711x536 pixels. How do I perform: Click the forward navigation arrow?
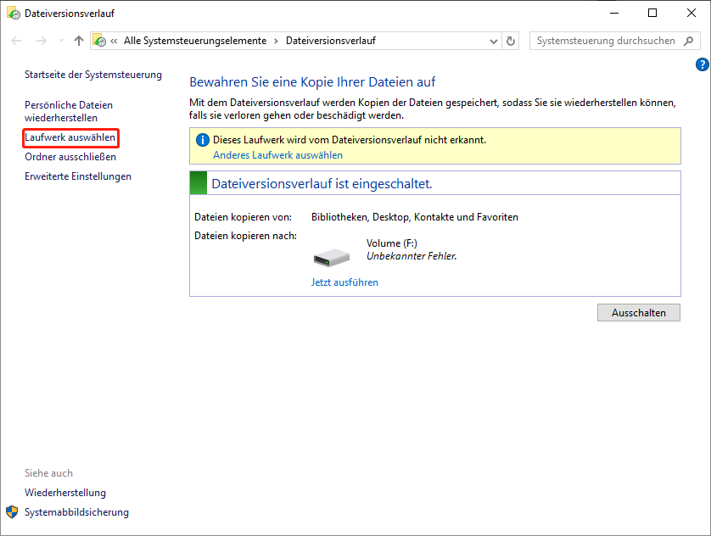42,41
